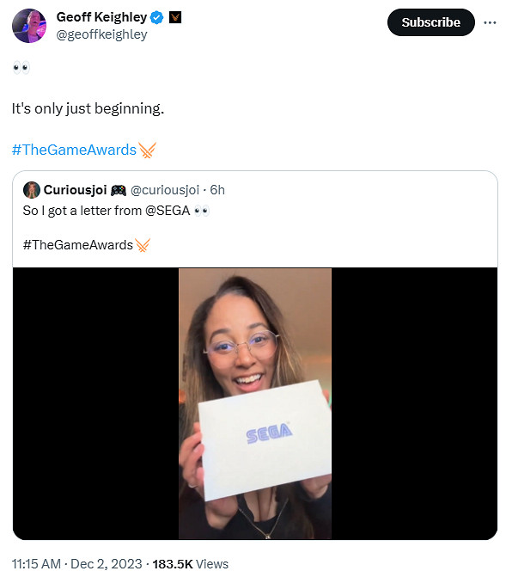Image resolution: width=512 pixels, height=577 pixels.
Task: Open the @curiousjoi handle
Action: [165, 190]
